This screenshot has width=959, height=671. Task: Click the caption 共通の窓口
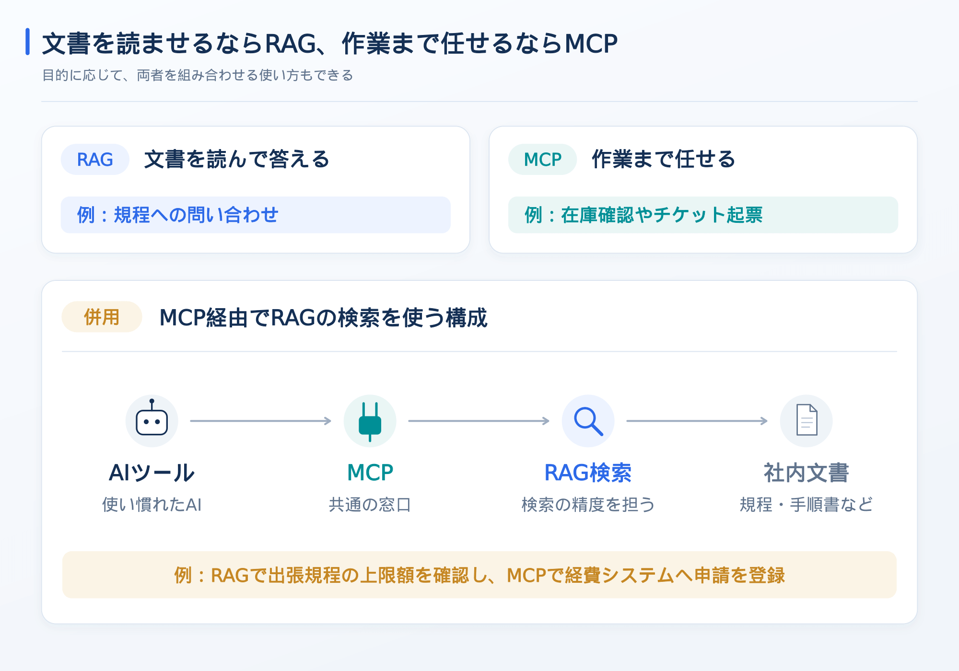370,505
